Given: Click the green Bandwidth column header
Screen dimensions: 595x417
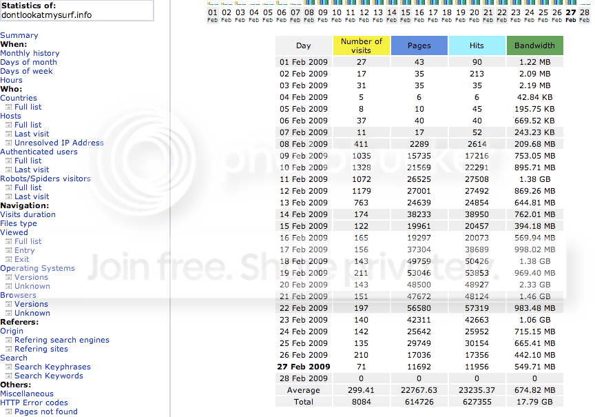Looking at the screenshot, I should tap(534, 45).
